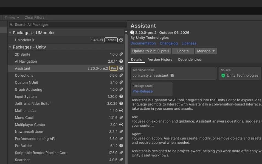This screenshot has width=262, height=164.
Task: Click the Update to 2.21.0-pre.1 button
Action: click(x=151, y=51)
